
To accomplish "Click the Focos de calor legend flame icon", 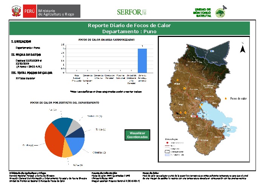I will pos(226,98).
